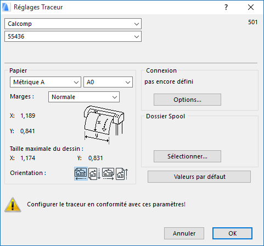The height and width of the screenshot is (246, 264).
Task: Click the Annuler button
Action: pos(184,233)
